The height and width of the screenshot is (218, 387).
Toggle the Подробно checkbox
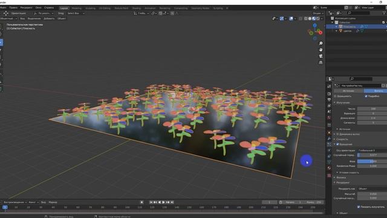(366, 96)
